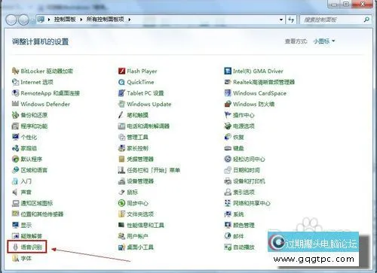Open 电源选项 item

click(239, 126)
